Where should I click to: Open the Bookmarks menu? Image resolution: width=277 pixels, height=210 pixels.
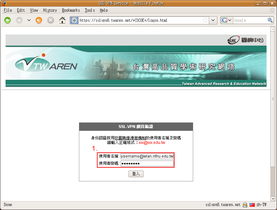tap(71, 10)
